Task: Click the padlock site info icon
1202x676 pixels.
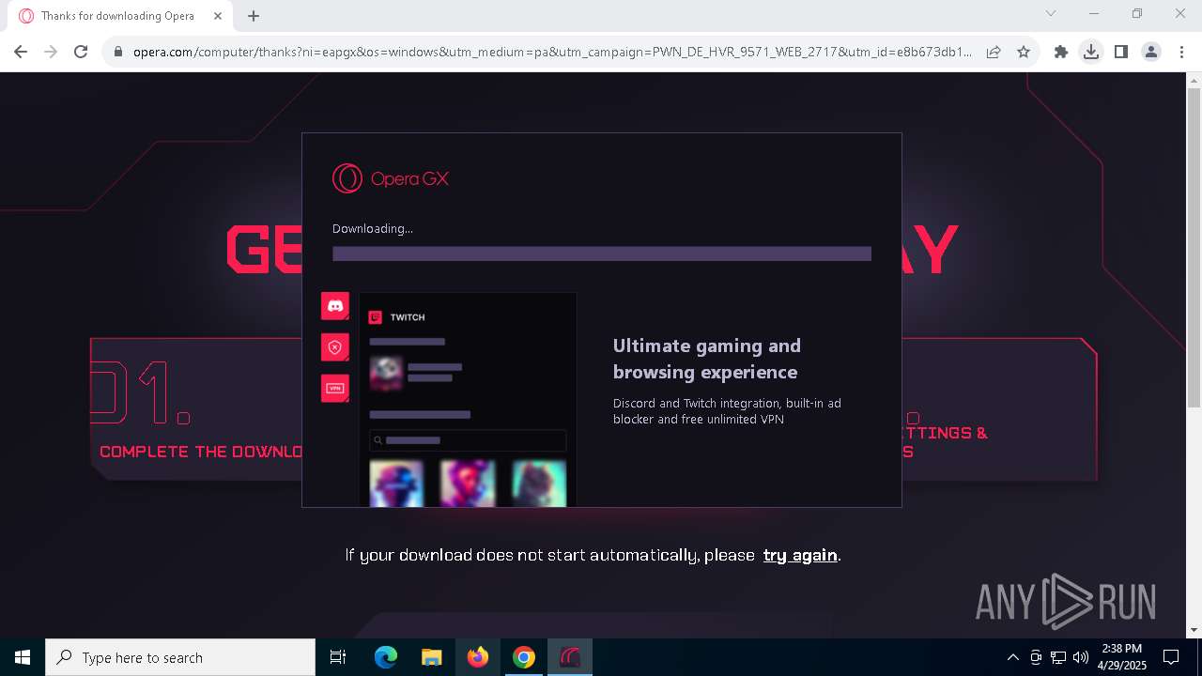Action: (117, 53)
